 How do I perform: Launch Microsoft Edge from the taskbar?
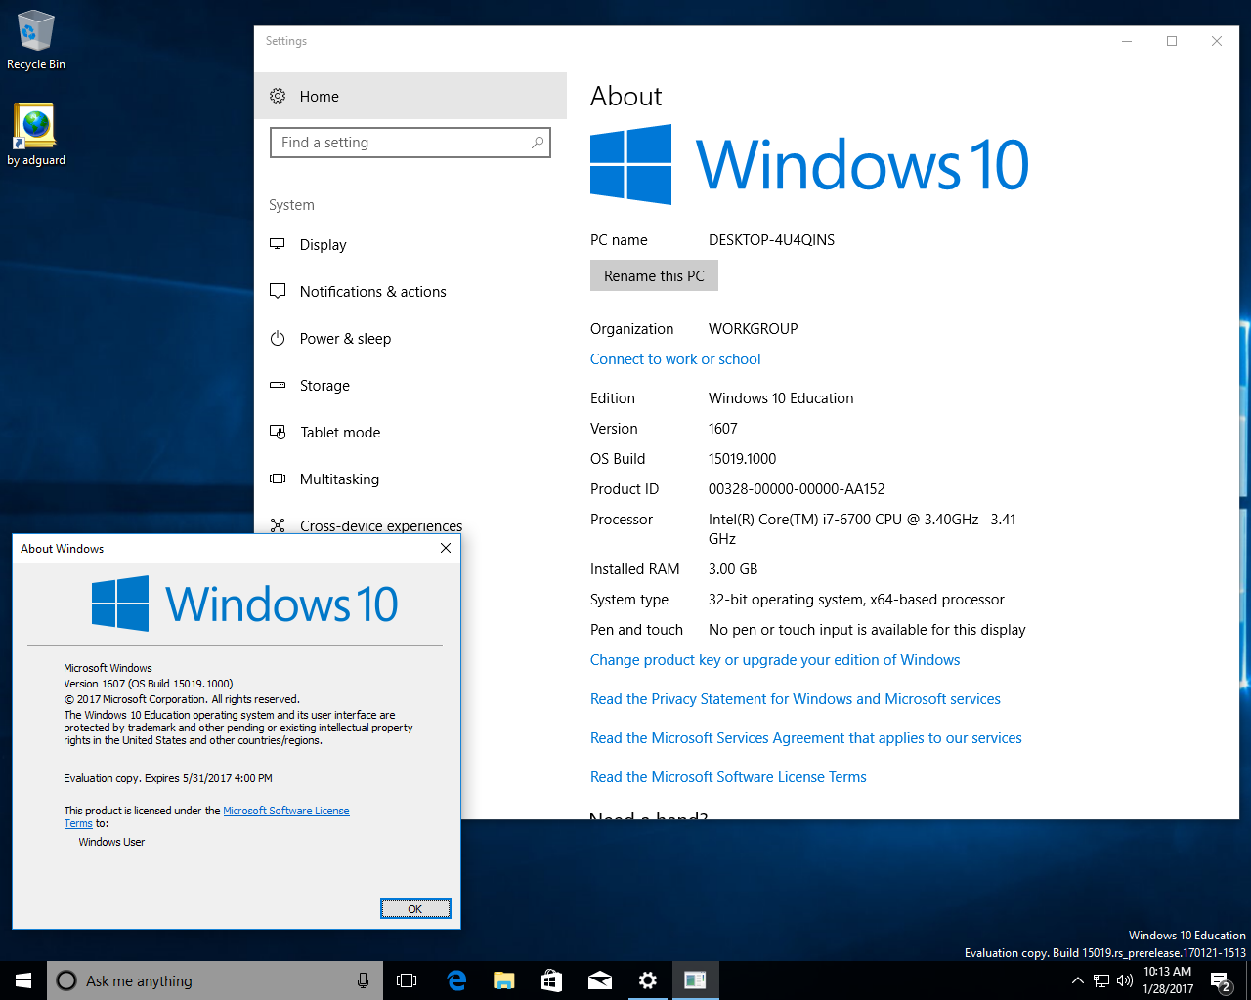tap(456, 980)
